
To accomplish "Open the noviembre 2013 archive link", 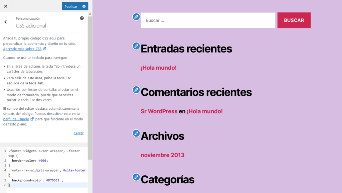I will (162, 155).
